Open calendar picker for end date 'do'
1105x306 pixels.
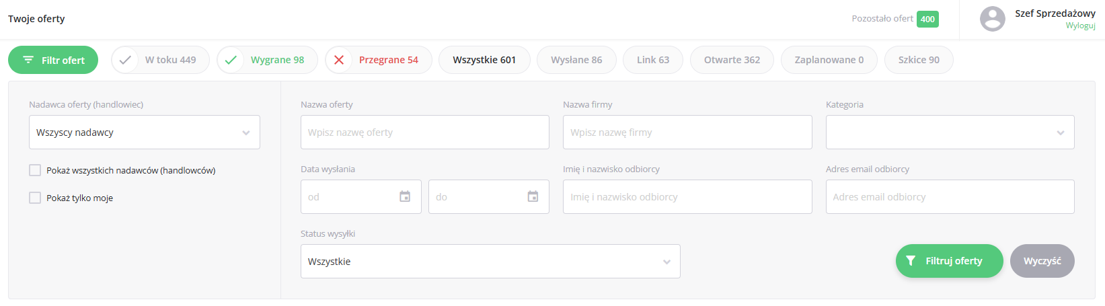[x=533, y=196]
